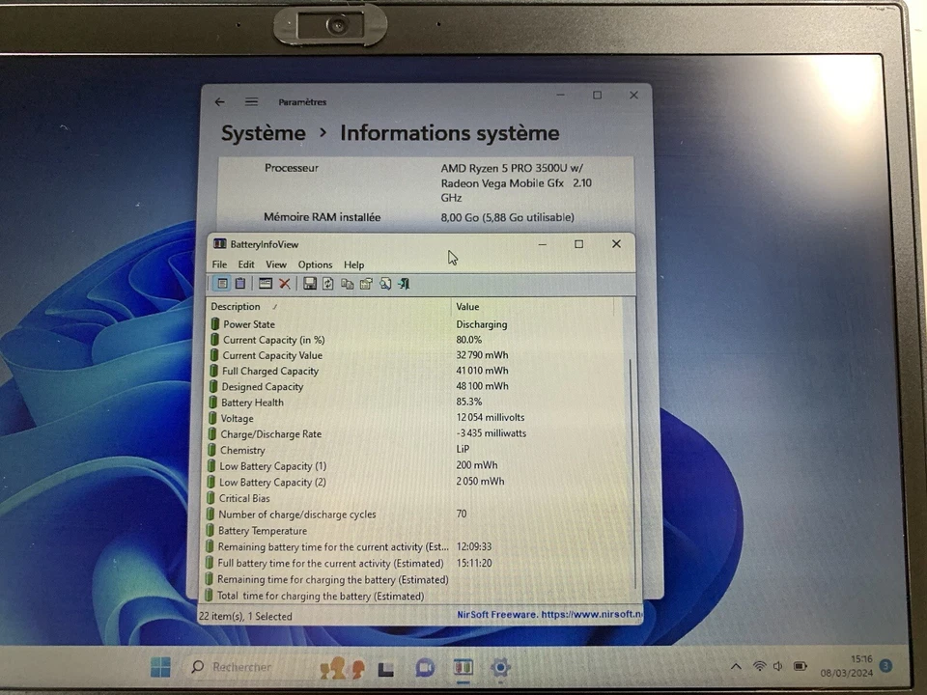Click the volume speaker tray icon

778,667
